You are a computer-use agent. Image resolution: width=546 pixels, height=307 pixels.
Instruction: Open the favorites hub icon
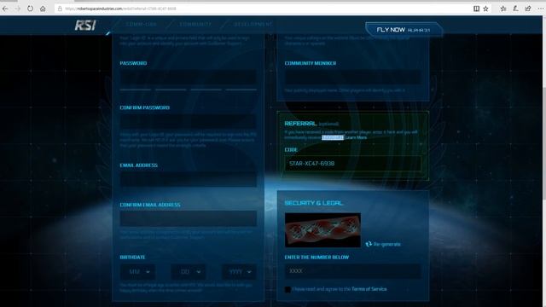(503, 9)
